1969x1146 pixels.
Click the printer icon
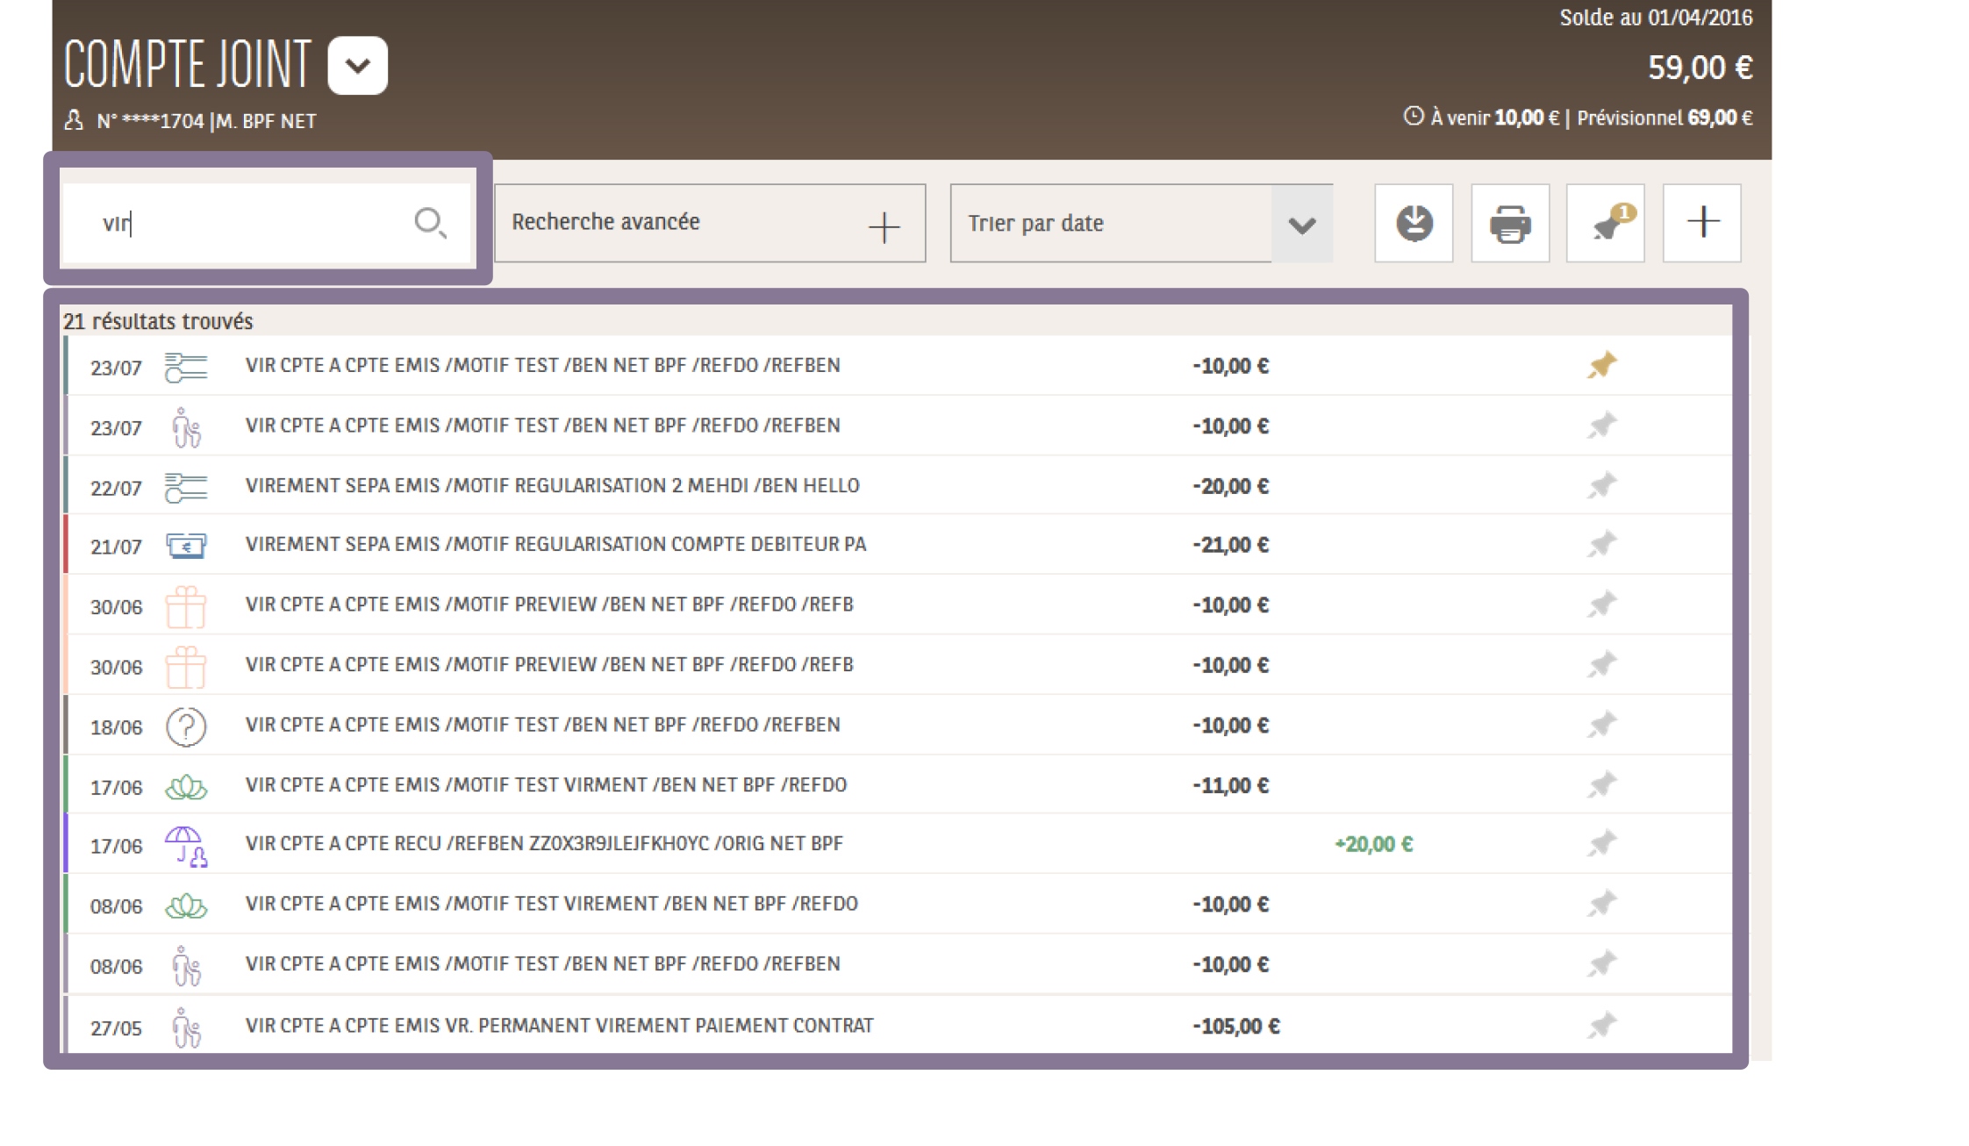coord(1509,223)
